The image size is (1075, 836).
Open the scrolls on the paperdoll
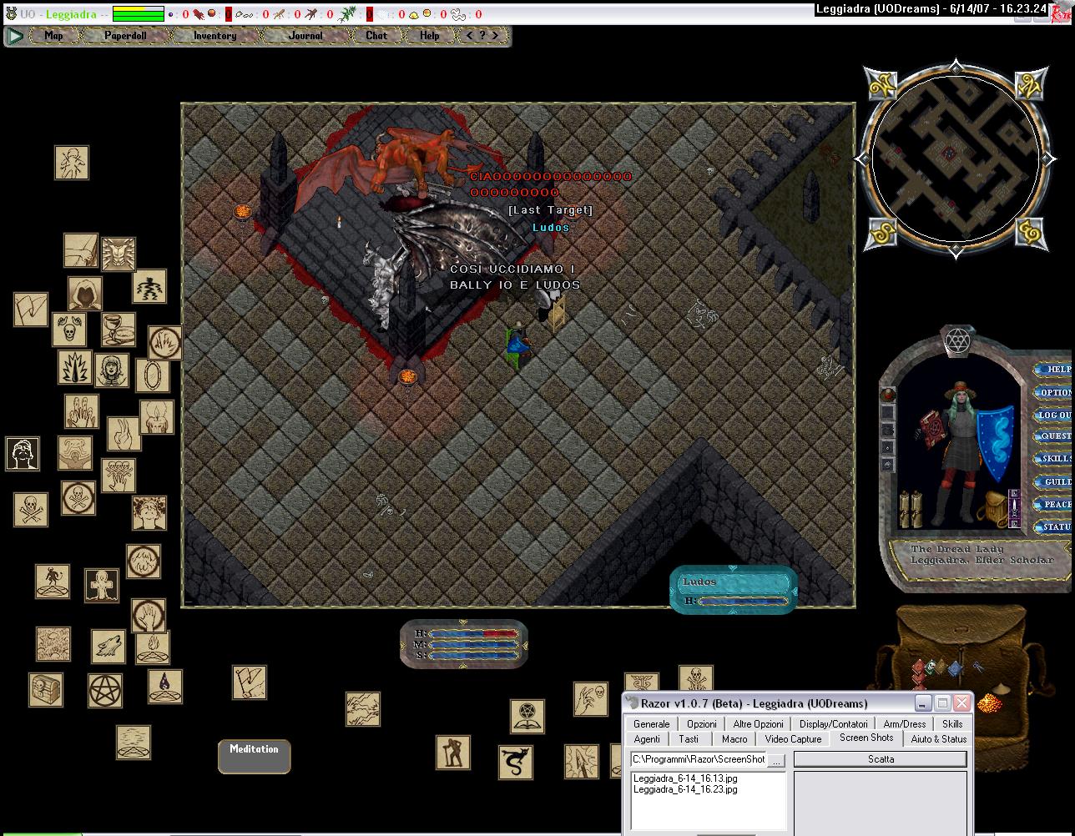(910, 509)
